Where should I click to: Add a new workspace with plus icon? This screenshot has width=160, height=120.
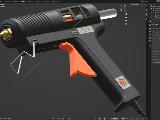point(60,1)
